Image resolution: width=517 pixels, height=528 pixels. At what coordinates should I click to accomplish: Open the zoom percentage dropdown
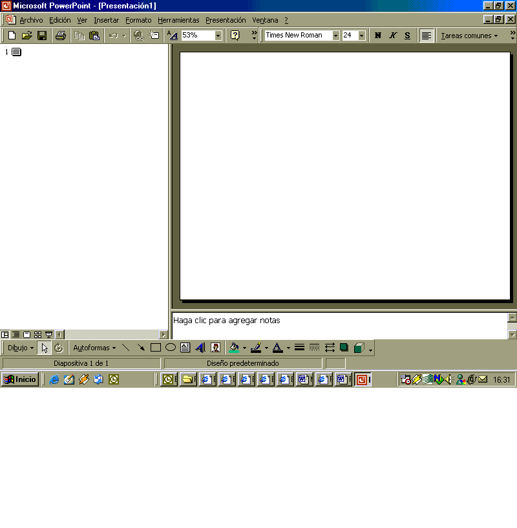coord(218,36)
